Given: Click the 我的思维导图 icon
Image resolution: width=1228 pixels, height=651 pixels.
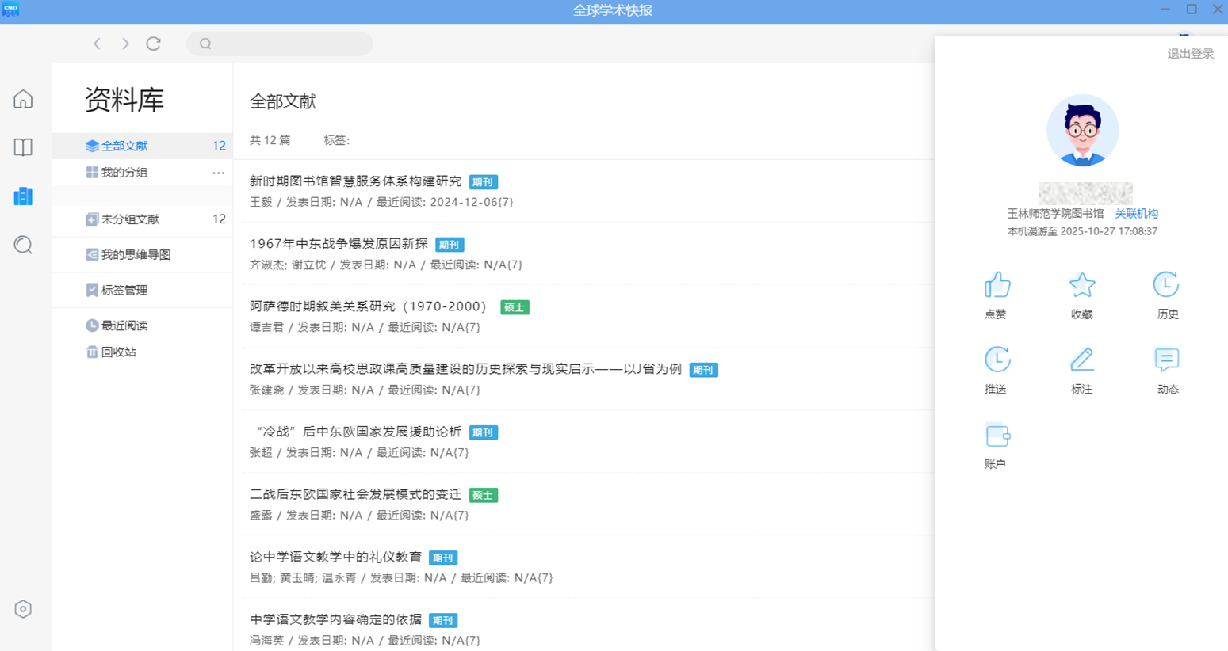Looking at the screenshot, I should pos(92,255).
